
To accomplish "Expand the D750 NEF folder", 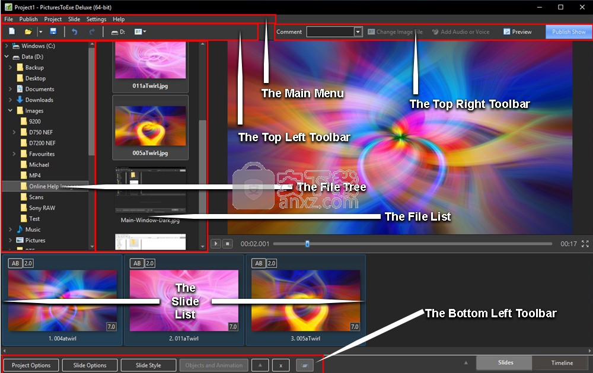I will click(14, 132).
